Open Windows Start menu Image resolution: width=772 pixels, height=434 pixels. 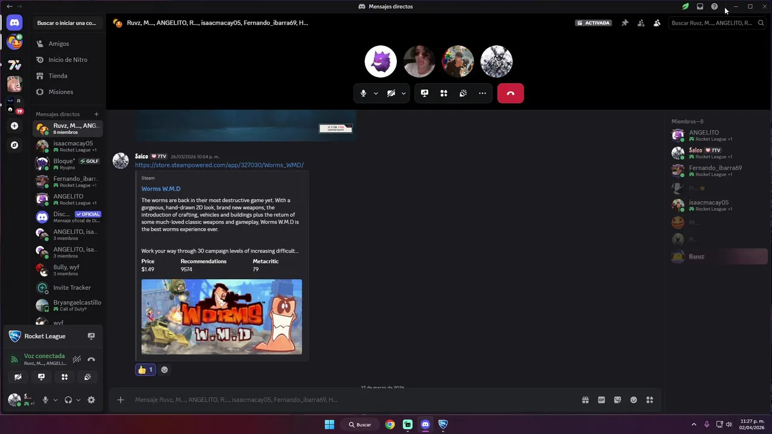click(x=329, y=424)
